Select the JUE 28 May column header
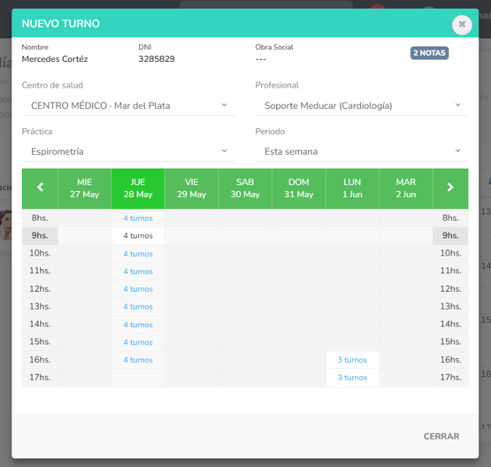The height and width of the screenshot is (467, 491). tap(138, 188)
